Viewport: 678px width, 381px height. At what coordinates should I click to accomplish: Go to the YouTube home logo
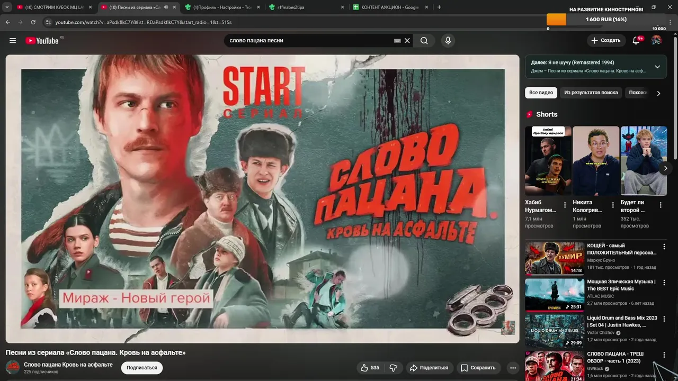[x=42, y=41]
